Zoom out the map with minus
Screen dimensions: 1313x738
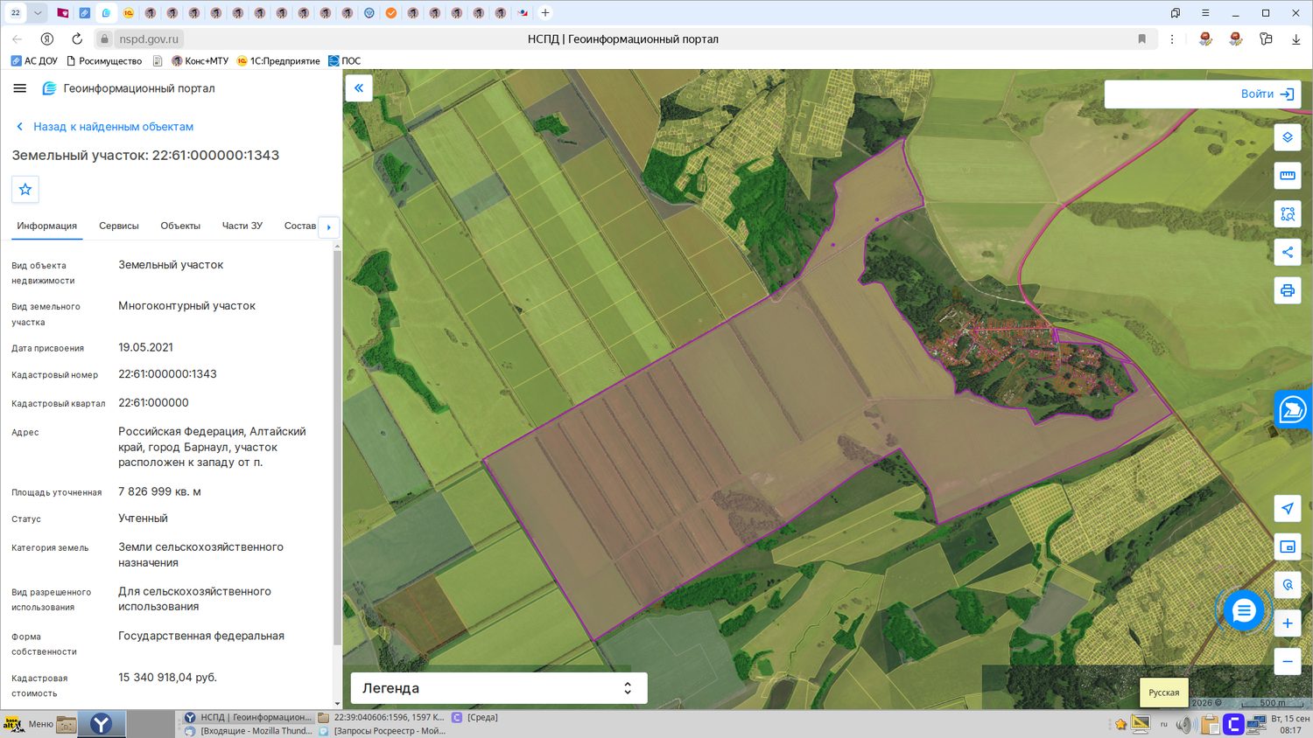(x=1288, y=661)
